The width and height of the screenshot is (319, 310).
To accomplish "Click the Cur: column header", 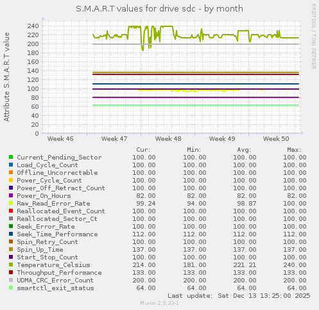I will (x=143, y=150).
